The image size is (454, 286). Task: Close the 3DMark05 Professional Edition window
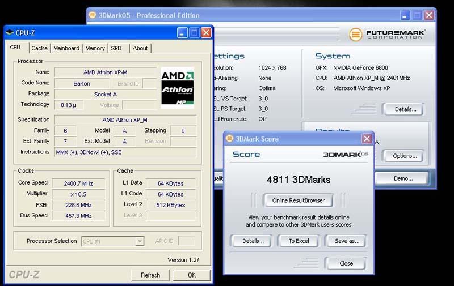point(429,15)
